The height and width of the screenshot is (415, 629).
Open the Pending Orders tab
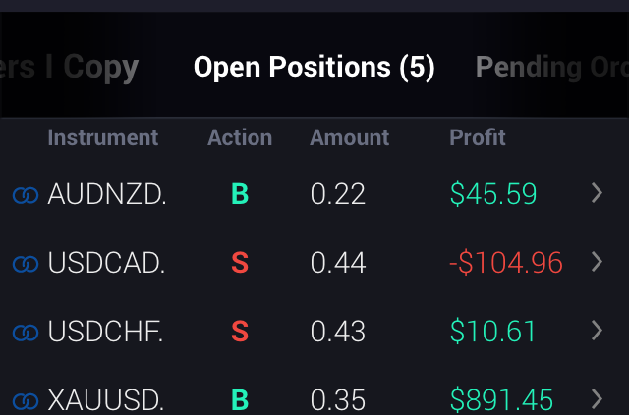(x=551, y=67)
